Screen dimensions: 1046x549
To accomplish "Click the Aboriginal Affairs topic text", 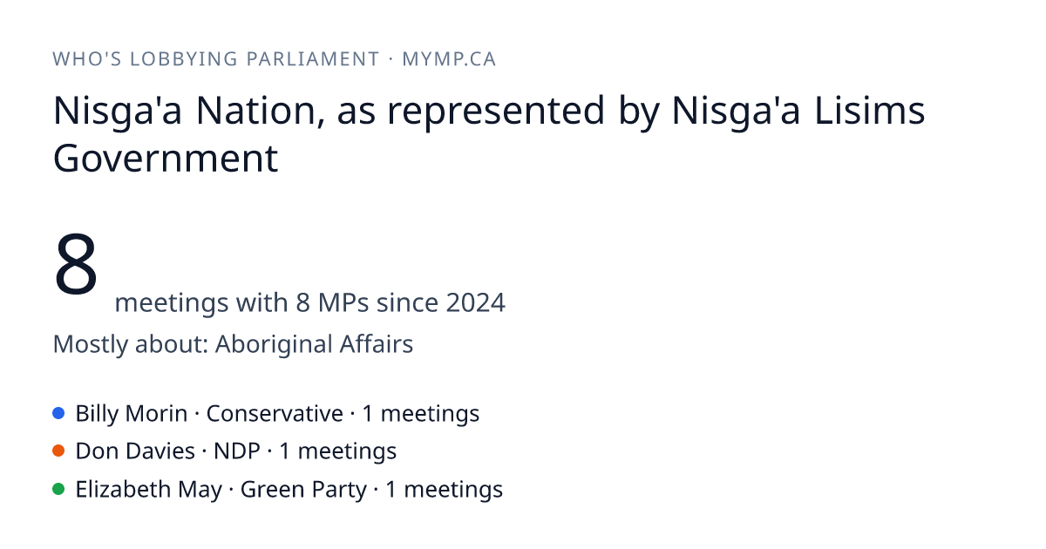I will [x=314, y=344].
